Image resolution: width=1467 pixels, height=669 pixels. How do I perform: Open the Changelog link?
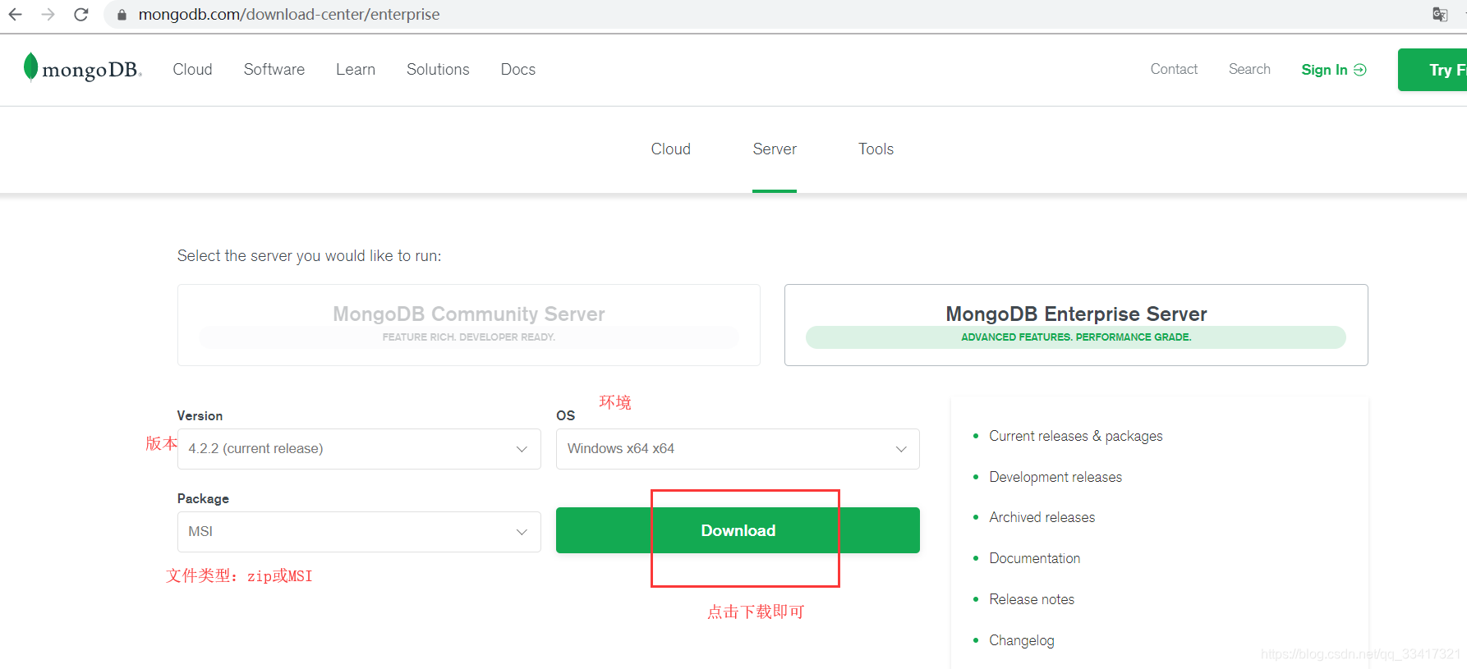1022,640
